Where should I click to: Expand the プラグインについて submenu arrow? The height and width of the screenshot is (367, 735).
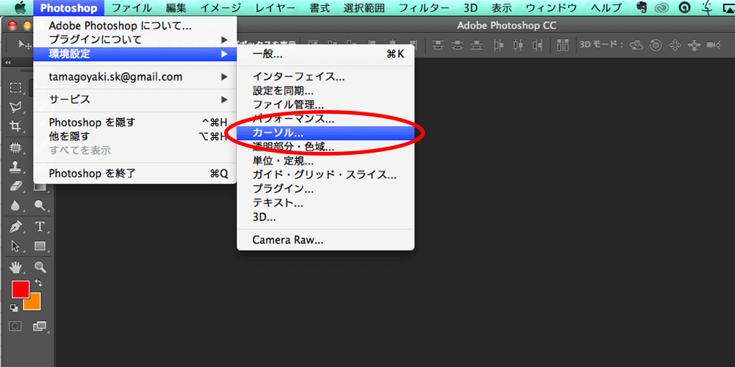224,40
